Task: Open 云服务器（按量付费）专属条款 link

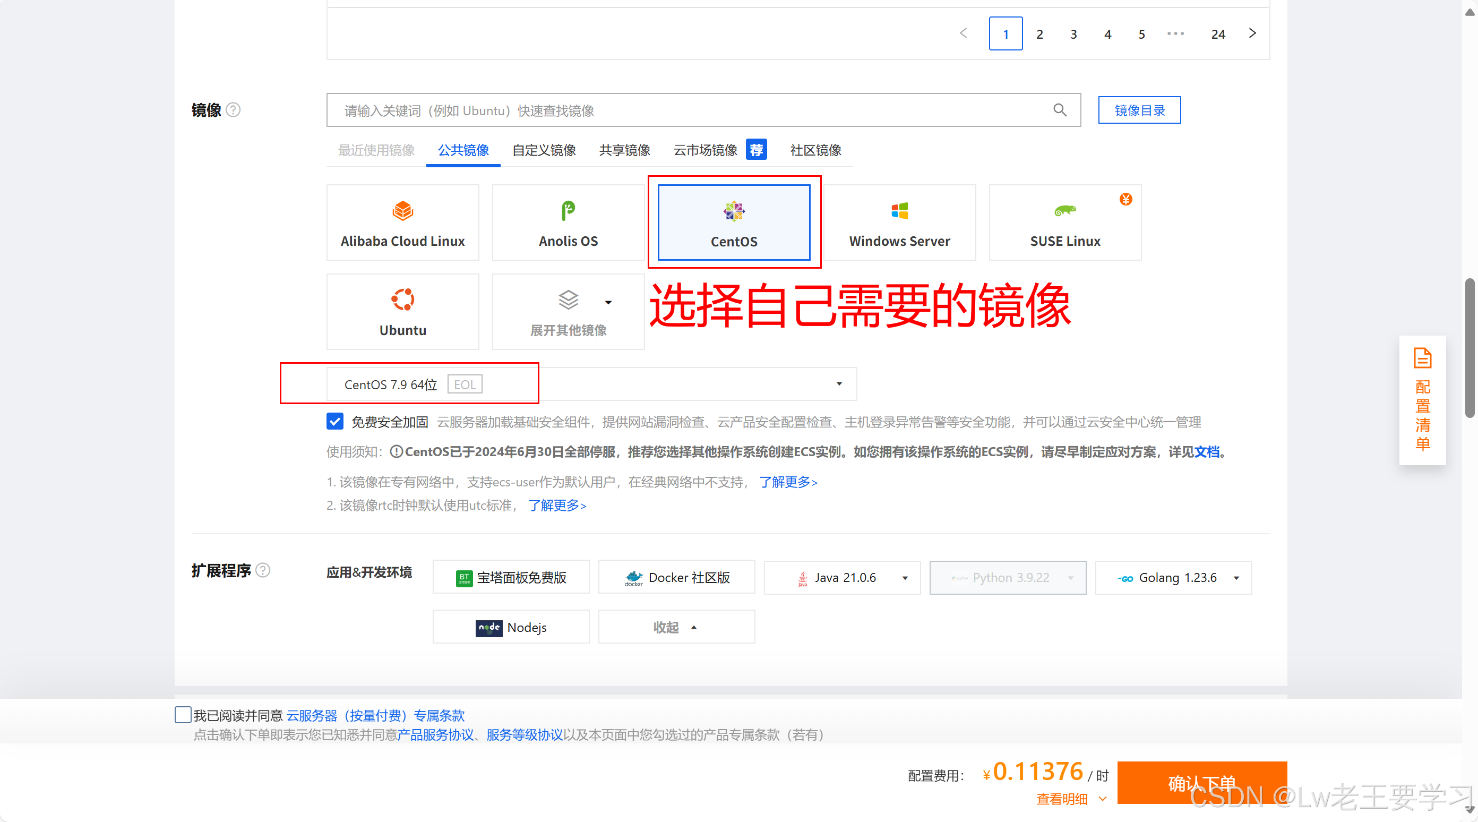Action: (x=375, y=715)
